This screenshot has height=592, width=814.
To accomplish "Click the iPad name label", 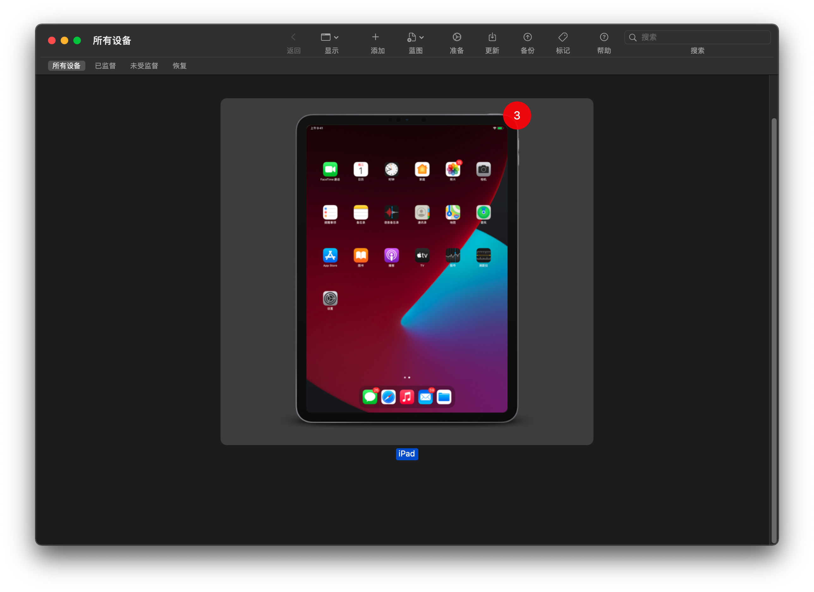I will 407,454.
